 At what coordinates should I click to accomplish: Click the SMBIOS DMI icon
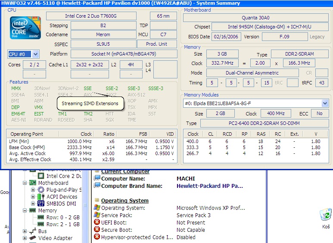(41, 203)
